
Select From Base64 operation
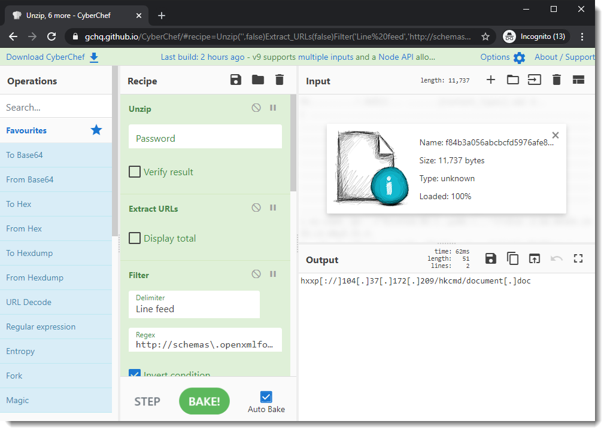click(56, 180)
